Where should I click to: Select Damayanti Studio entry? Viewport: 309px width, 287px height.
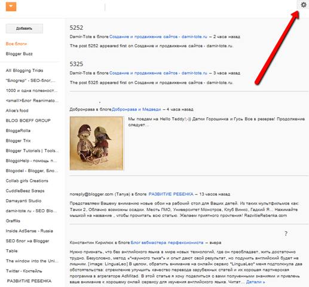[x=24, y=201]
